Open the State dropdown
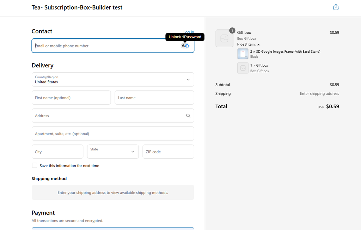 [x=113, y=152]
